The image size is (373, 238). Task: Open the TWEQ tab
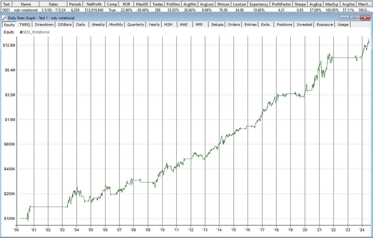pyautogui.click(x=24, y=24)
